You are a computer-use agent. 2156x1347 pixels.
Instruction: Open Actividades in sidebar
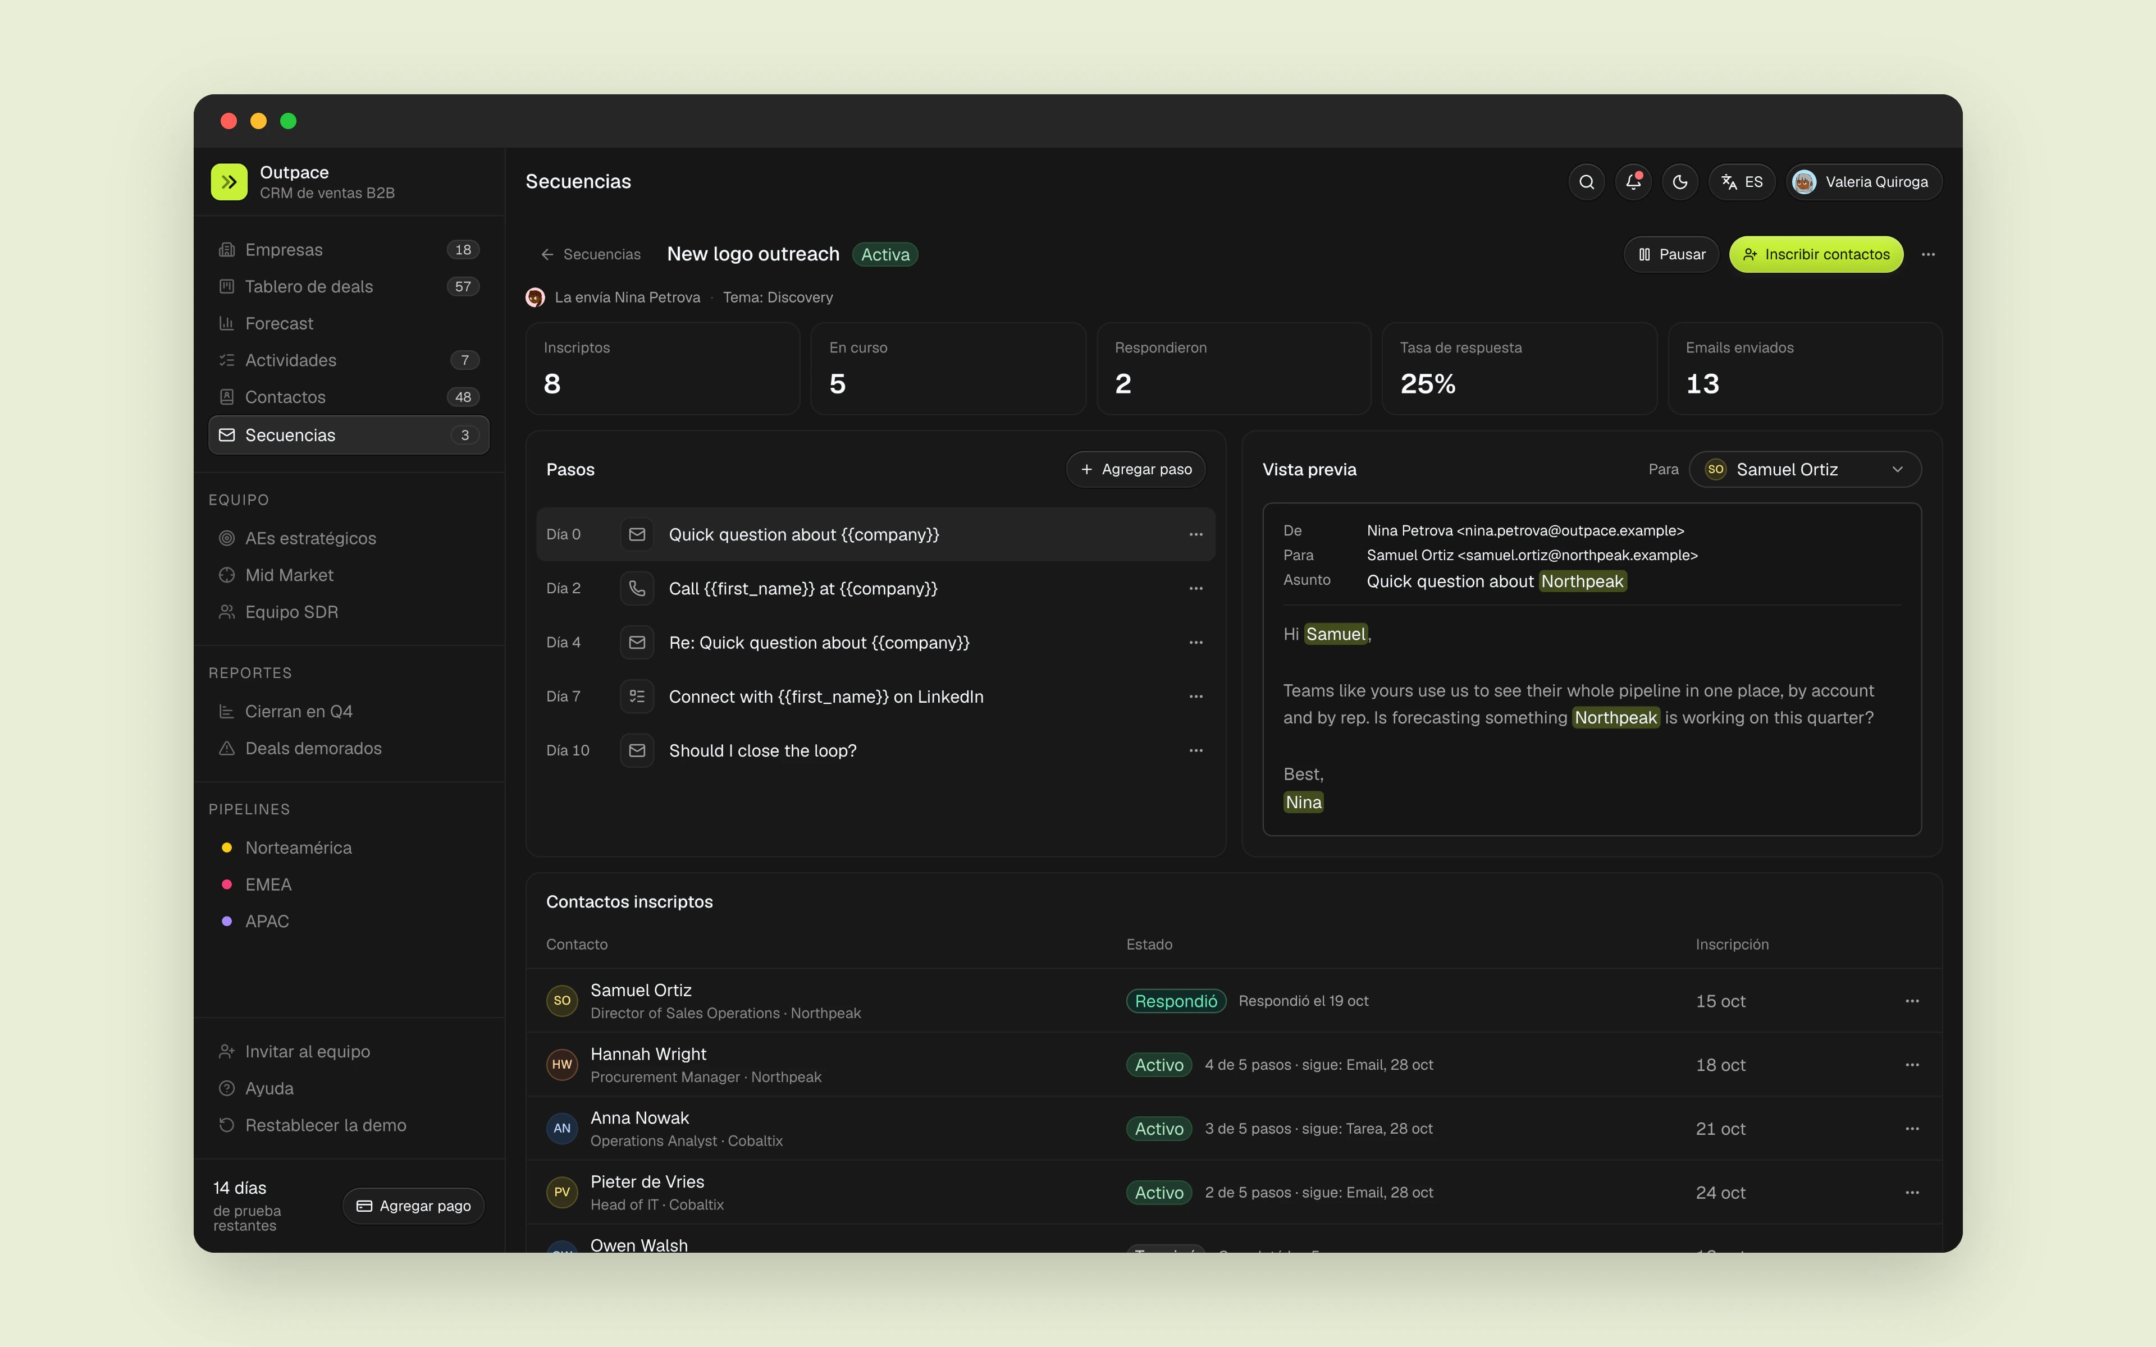(348, 360)
